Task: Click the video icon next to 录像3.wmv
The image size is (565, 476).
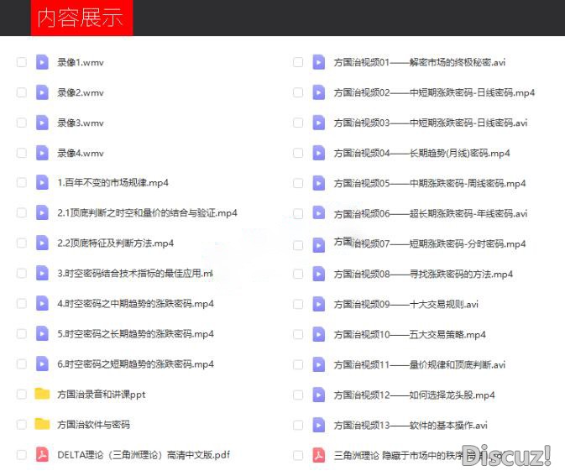Action: [42, 123]
